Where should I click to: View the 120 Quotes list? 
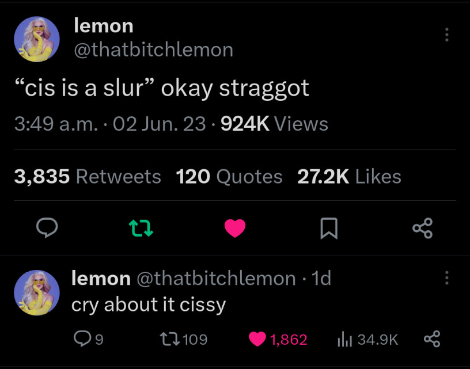pos(229,176)
